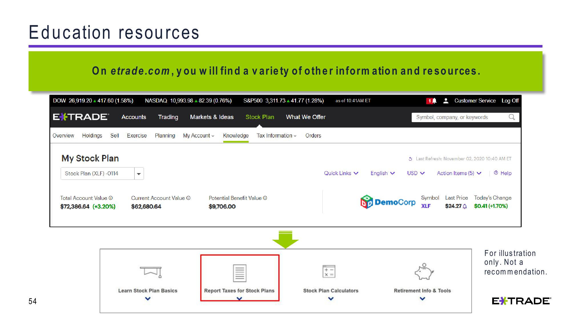Click the Report Taxes document icon

(240, 273)
